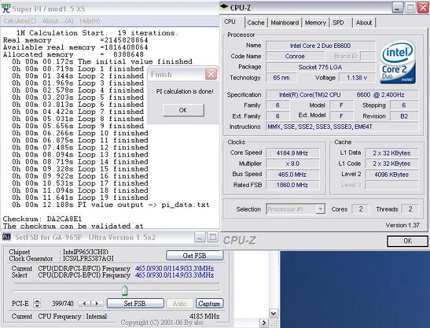430x328 pixels.
Task: Click the Get FSB button
Action: pos(194,256)
